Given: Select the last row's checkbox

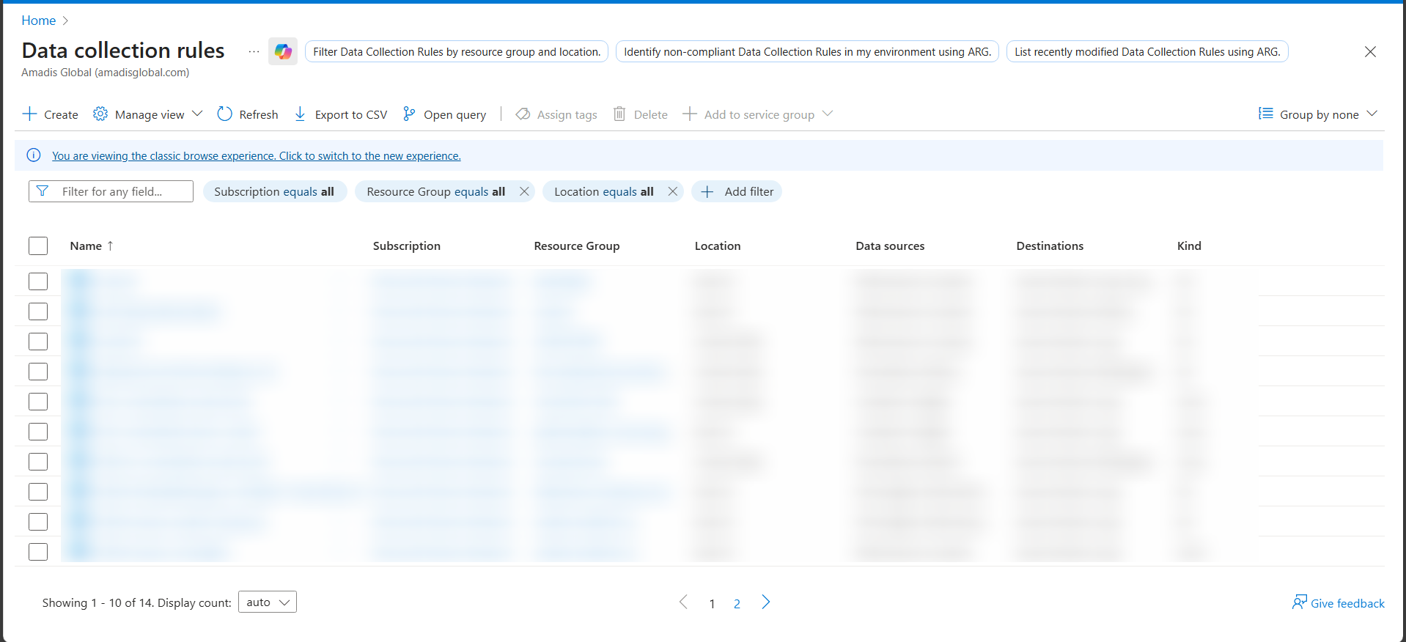Looking at the screenshot, I should [38, 552].
